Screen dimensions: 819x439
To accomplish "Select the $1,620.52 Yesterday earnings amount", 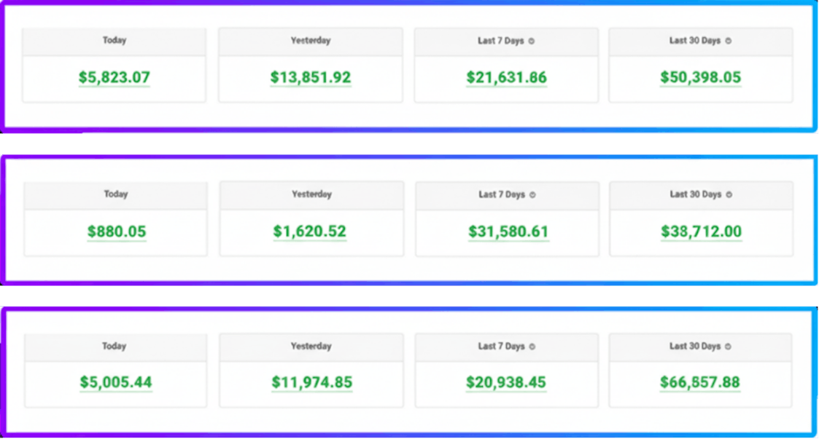I will 310,232.
